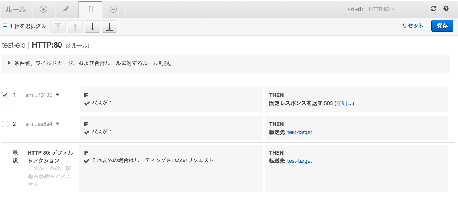This screenshot has width=458, height=202.
Task: Switch to the edit rules pencil tab
Action: pos(66,9)
